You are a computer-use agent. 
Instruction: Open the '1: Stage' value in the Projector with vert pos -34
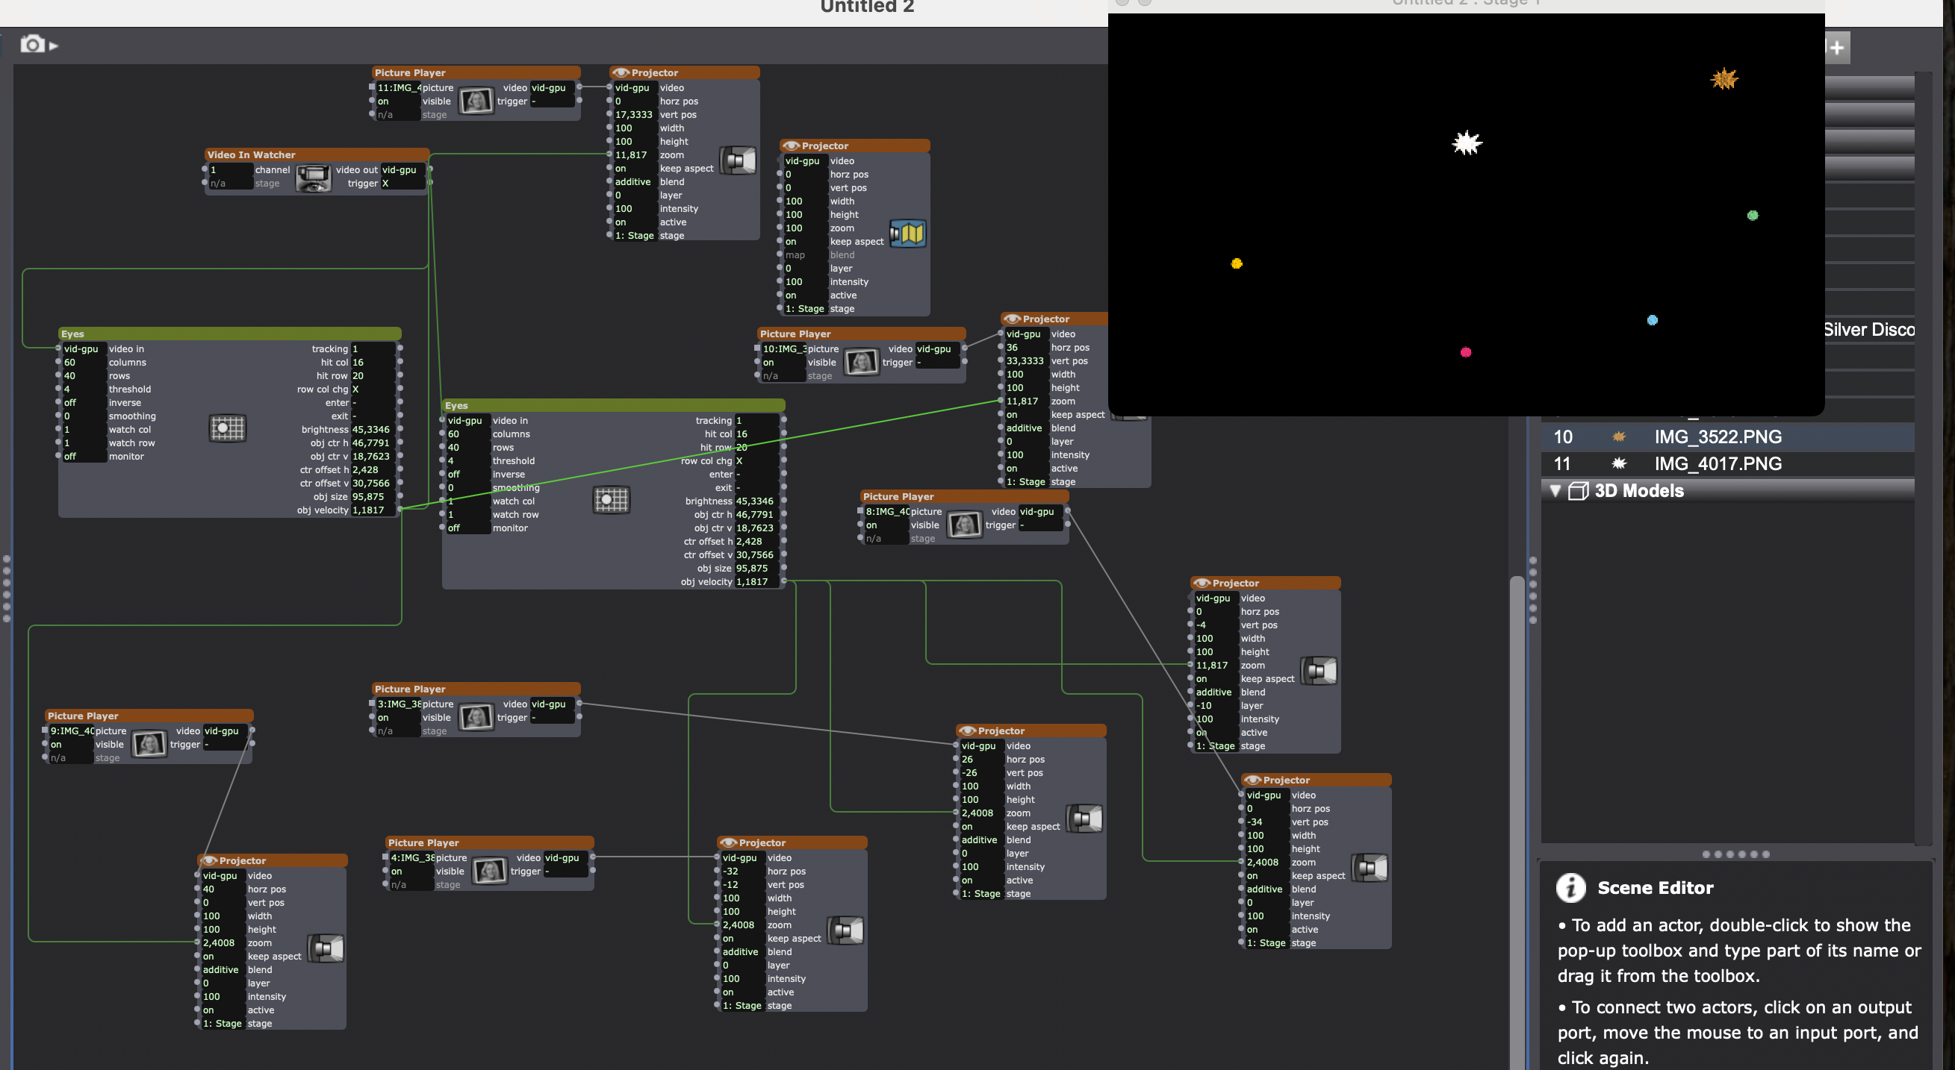click(1266, 943)
